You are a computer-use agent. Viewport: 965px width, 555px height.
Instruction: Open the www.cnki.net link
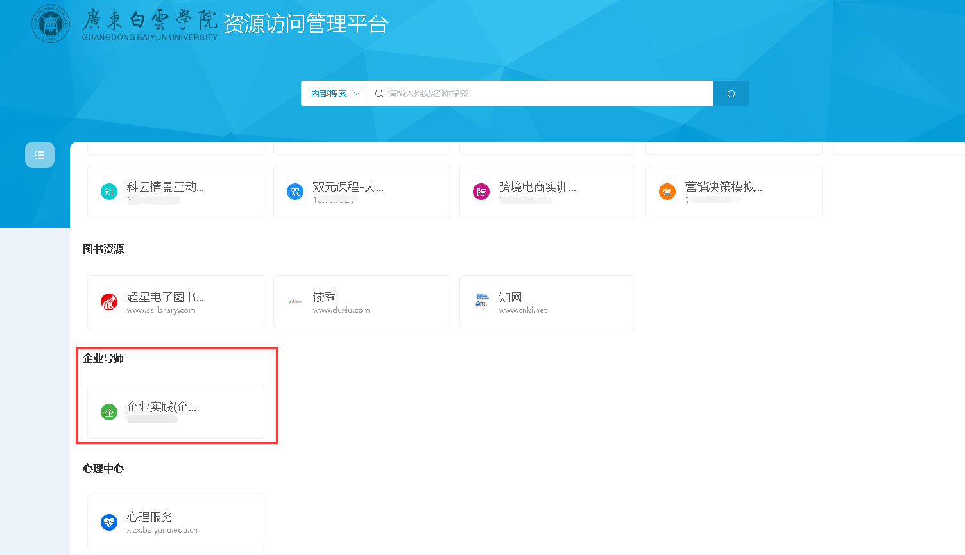click(x=523, y=310)
